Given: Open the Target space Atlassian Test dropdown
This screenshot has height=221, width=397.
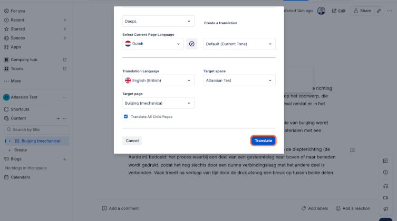Looking at the screenshot, I should (239, 81).
